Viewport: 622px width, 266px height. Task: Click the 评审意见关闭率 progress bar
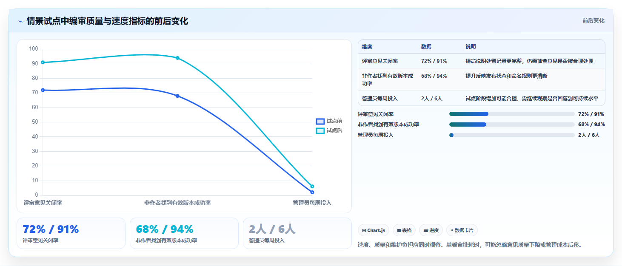[x=512, y=114]
